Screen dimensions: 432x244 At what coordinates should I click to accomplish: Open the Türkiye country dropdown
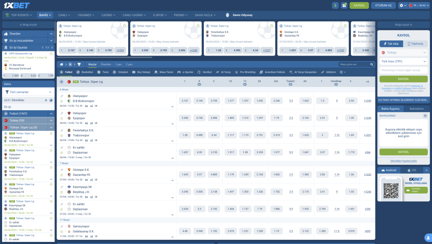tap(403, 53)
